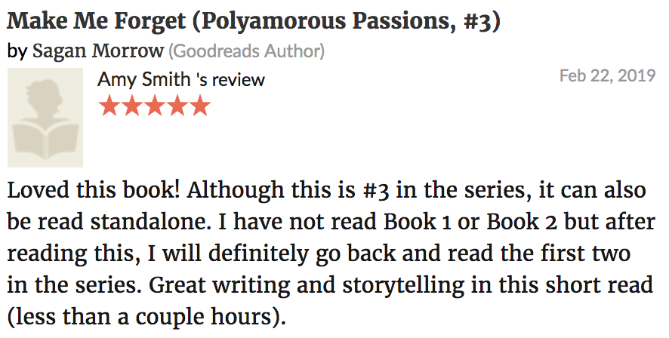Open Sagan Morrow author page
Image resolution: width=669 pixels, height=338 pixels.
pyautogui.click(x=98, y=51)
